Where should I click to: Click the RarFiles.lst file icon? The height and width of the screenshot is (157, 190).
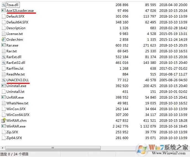(4, 68)
